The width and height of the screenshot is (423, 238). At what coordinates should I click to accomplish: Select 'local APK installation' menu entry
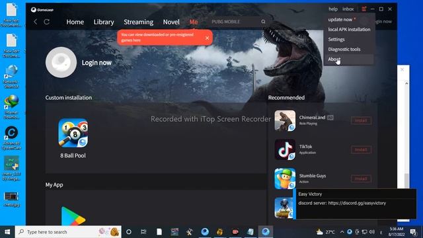(350, 29)
